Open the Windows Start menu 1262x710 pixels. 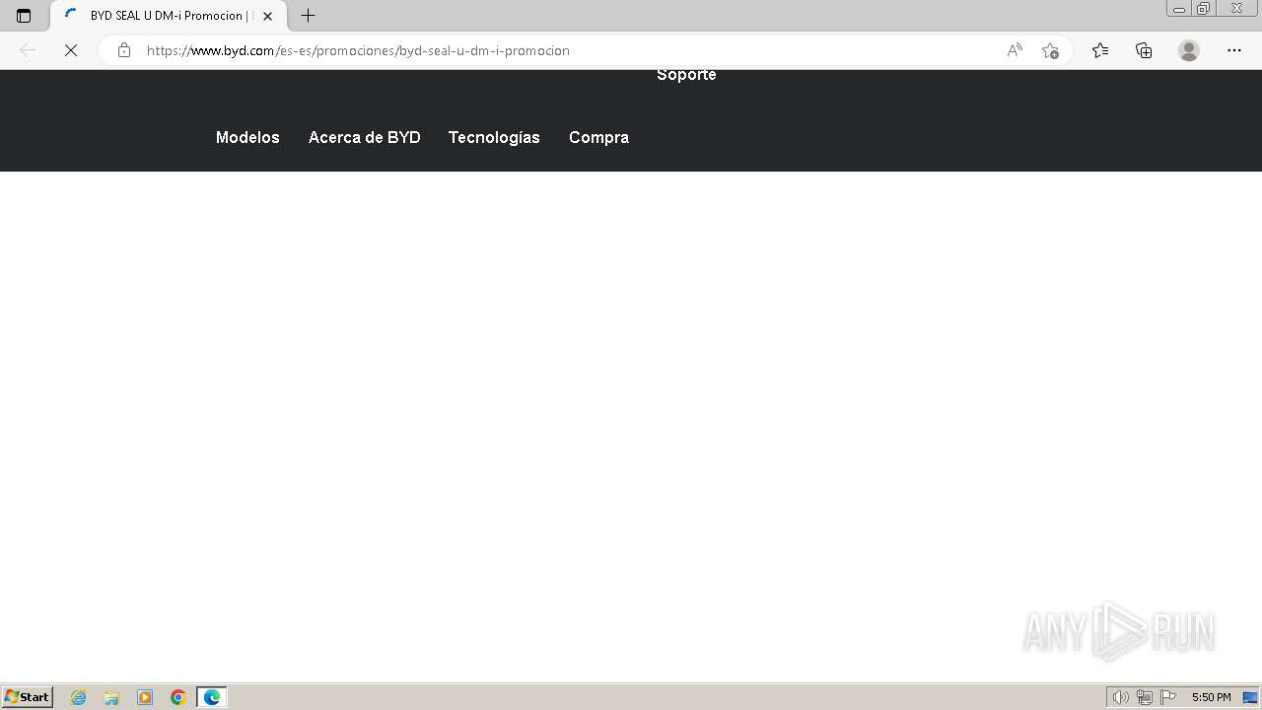coord(27,696)
